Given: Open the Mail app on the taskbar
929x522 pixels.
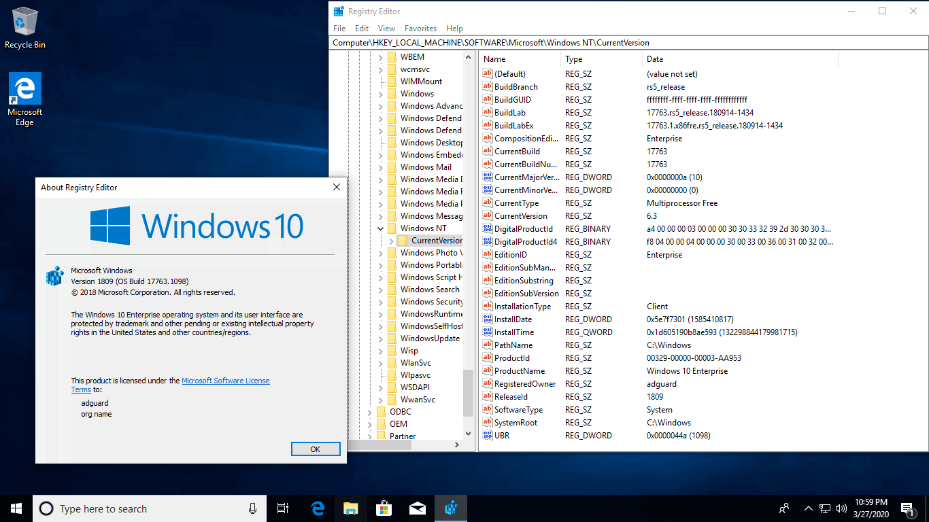Looking at the screenshot, I should point(418,508).
